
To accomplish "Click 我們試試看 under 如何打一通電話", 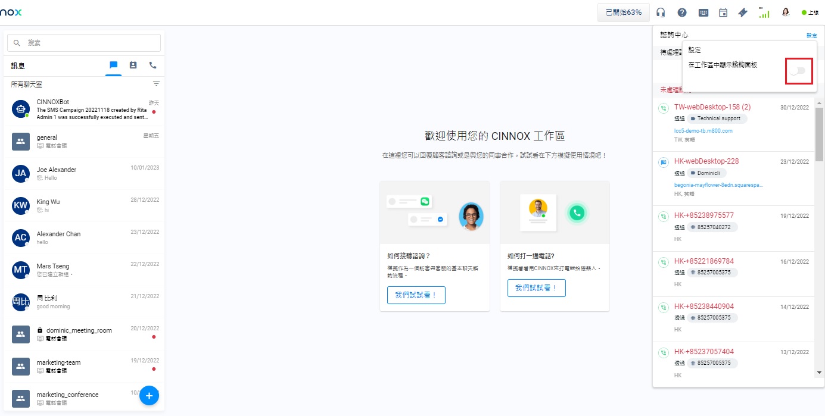I will [537, 288].
